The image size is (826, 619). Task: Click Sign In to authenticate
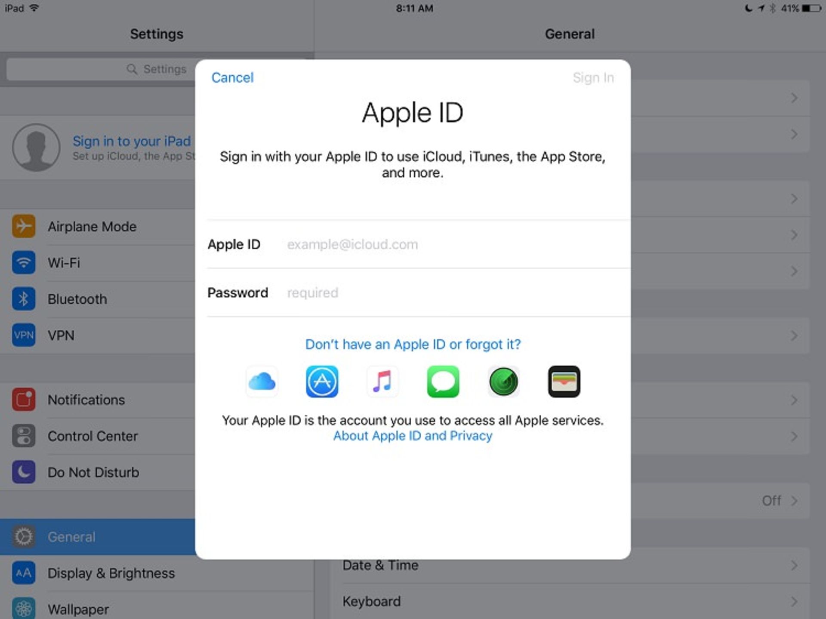pyautogui.click(x=592, y=77)
